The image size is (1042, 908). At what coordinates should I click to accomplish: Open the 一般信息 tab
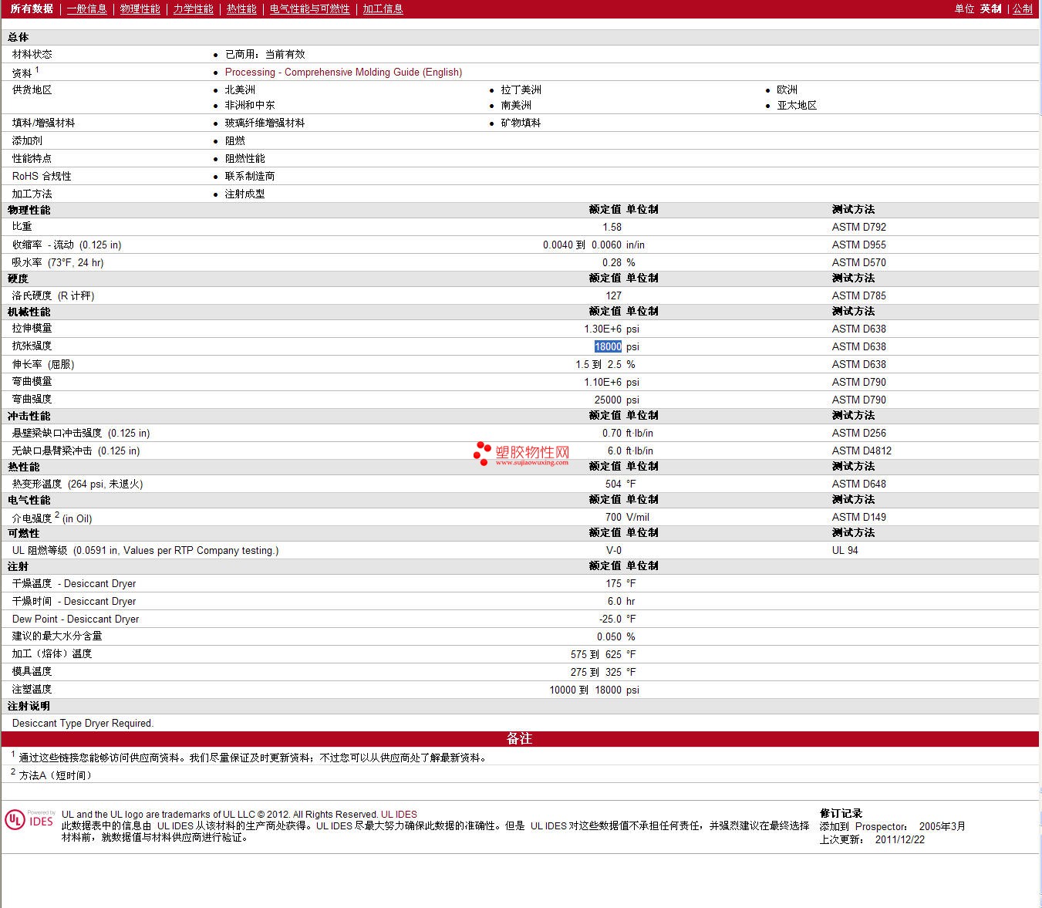click(x=86, y=9)
